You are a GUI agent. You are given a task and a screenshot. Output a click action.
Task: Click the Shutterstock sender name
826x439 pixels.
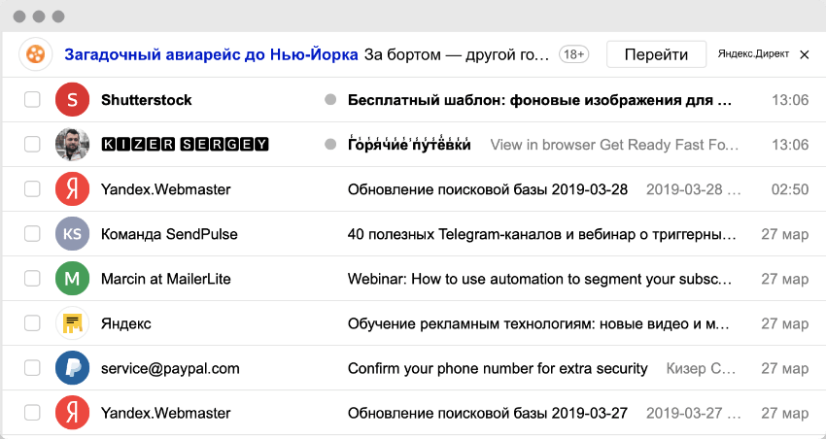pyautogui.click(x=147, y=100)
